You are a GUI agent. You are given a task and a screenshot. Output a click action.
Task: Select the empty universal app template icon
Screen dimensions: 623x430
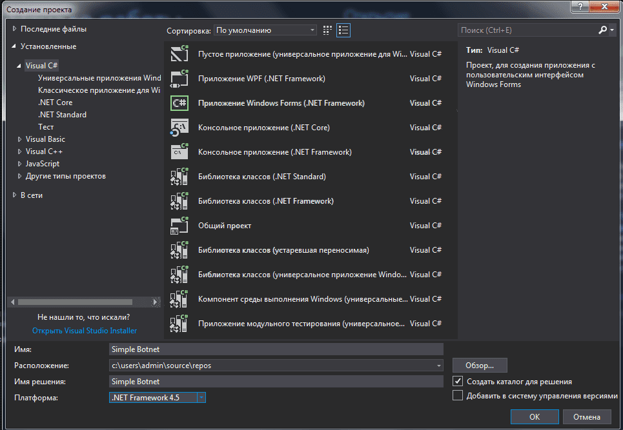179,54
